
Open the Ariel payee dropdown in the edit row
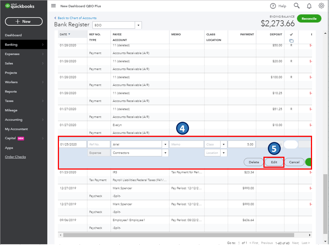coord(165,144)
